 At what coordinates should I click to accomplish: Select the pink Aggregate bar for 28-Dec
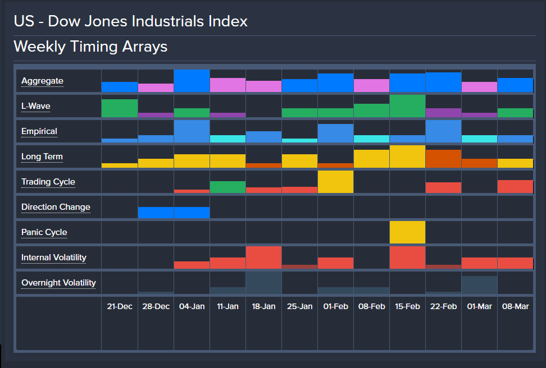tap(156, 88)
